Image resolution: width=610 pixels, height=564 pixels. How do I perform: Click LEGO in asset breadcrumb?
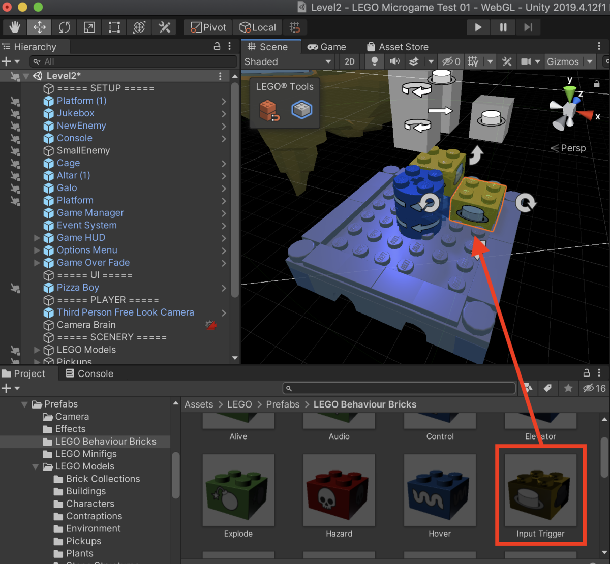239,404
